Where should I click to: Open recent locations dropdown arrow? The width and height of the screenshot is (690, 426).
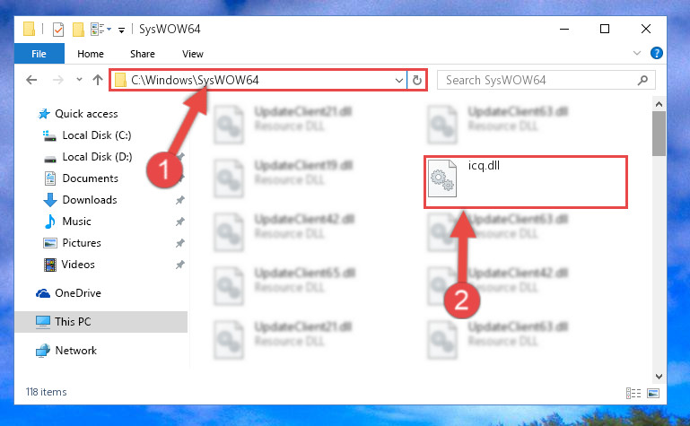coord(79,80)
